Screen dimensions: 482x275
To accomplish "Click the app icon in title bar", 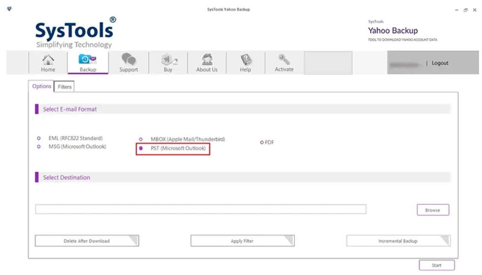I will click(x=9, y=9).
